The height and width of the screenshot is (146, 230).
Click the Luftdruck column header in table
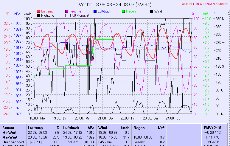click(71, 128)
